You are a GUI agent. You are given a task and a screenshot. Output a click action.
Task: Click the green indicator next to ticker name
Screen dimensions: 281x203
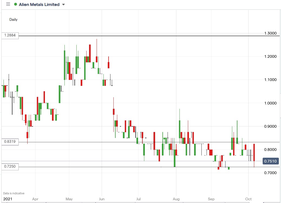[15, 4]
